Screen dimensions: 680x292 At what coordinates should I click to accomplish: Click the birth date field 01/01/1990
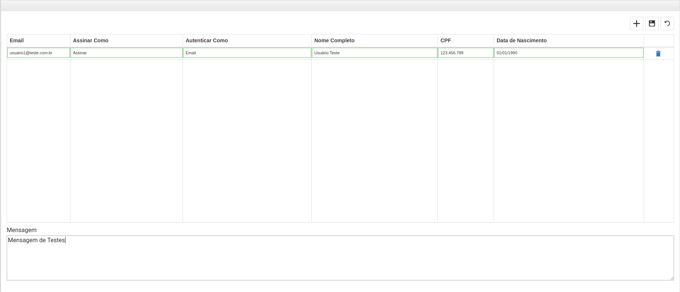pos(568,53)
